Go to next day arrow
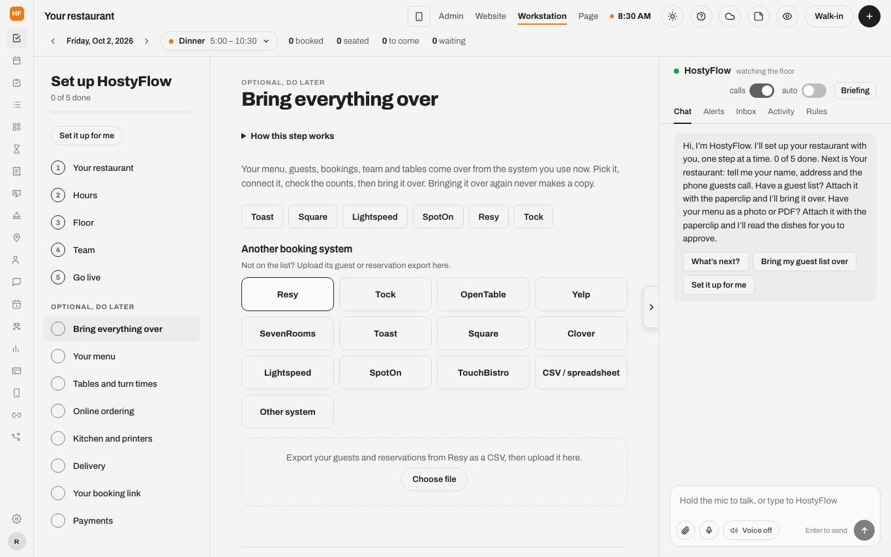Viewport: 891px width, 557px height. coord(147,41)
